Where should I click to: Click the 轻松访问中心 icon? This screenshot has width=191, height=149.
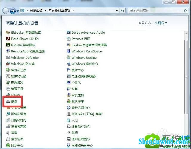(68, 108)
